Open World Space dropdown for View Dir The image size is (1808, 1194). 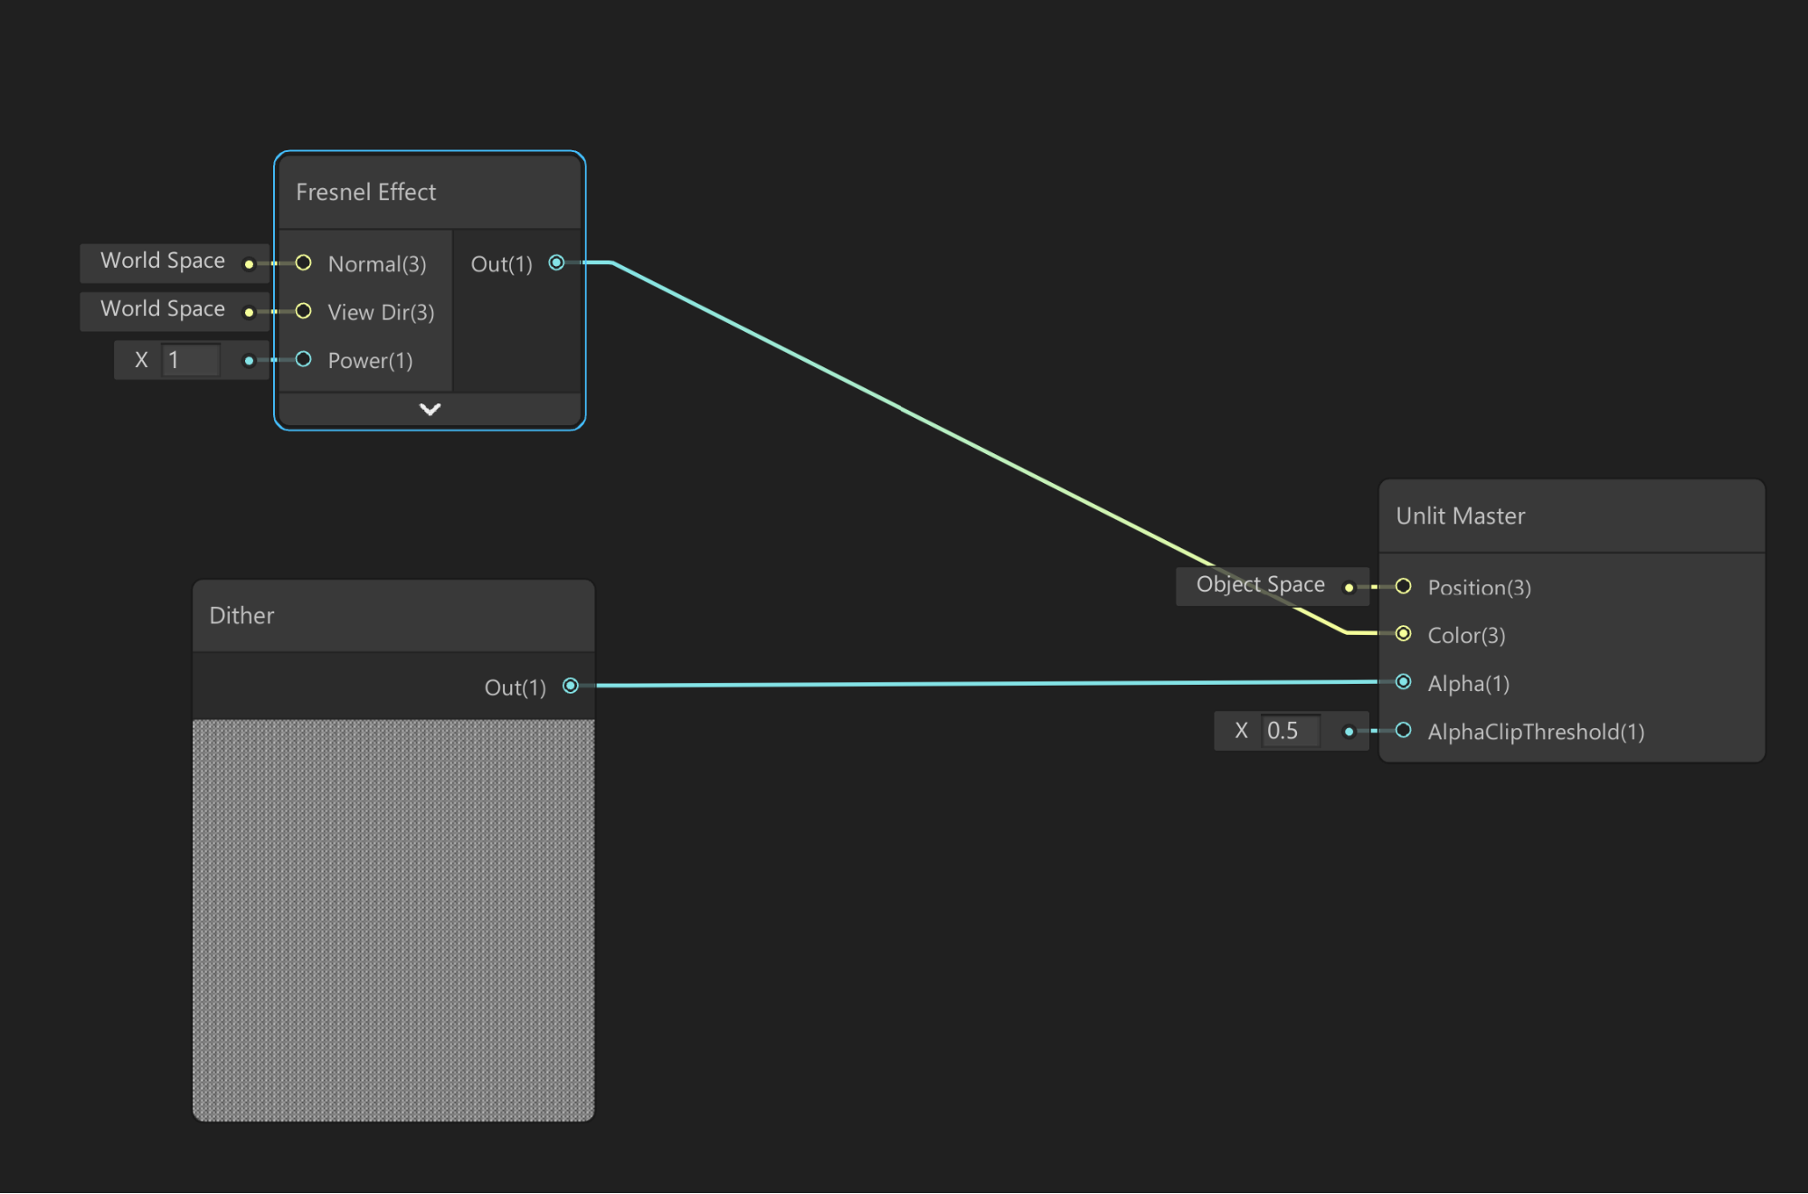coord(163,309)
